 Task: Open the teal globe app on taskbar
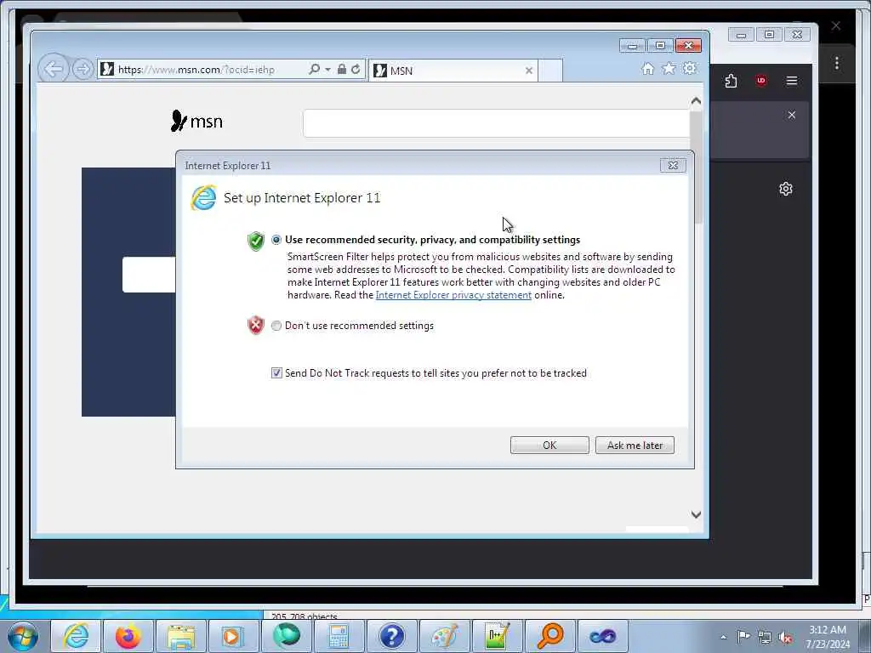[x=286, y=636]
